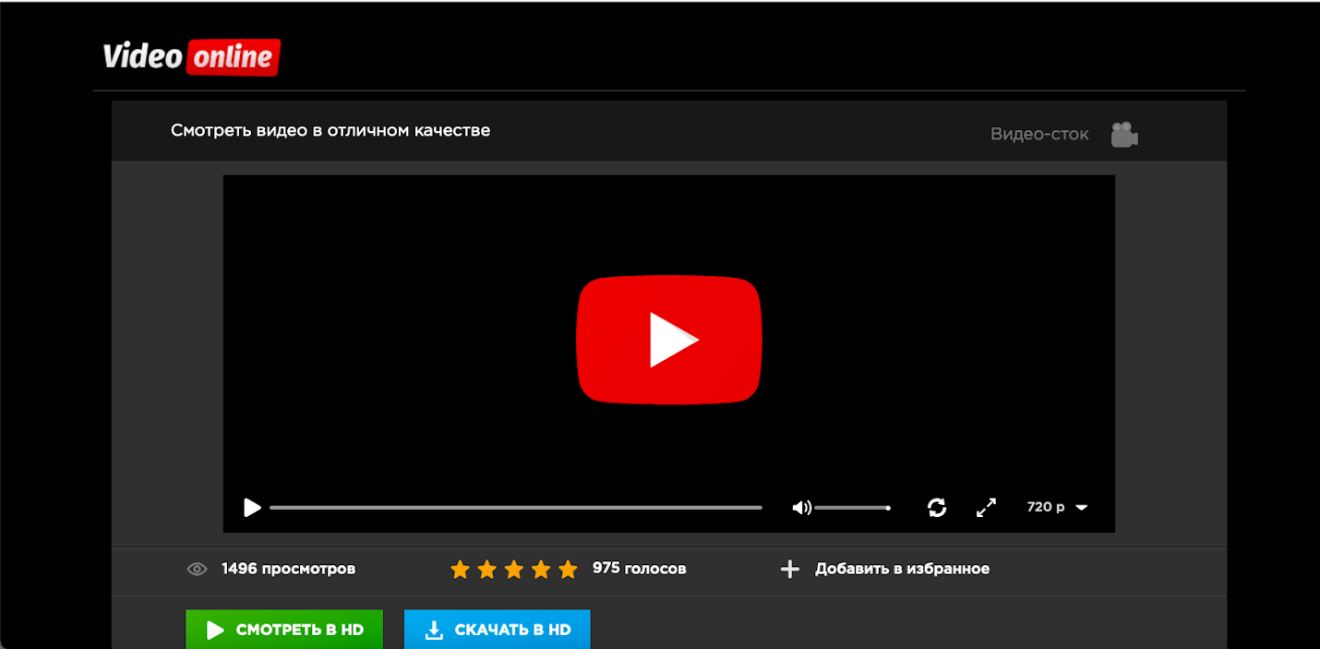Screen dimensions: 1320x649
Task: Click the Video online logo
Action: point(191,57)
